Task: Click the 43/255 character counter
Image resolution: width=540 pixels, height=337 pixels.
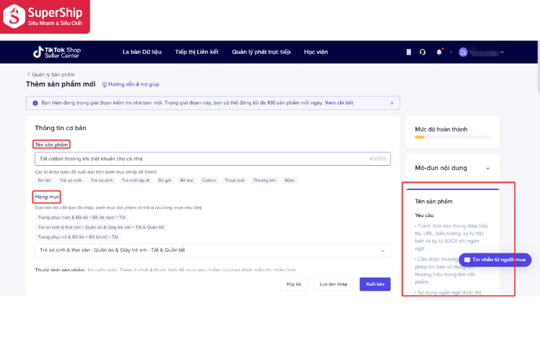Action: click(x=377, y=159)
